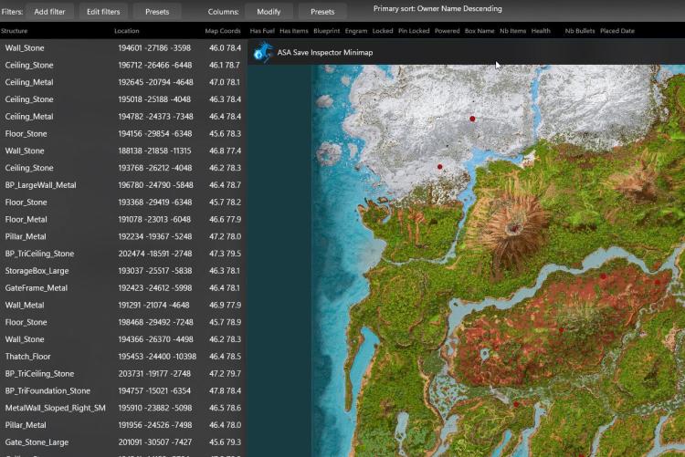Click the Locked column header
Screen dimensions: 685x457
383,31
